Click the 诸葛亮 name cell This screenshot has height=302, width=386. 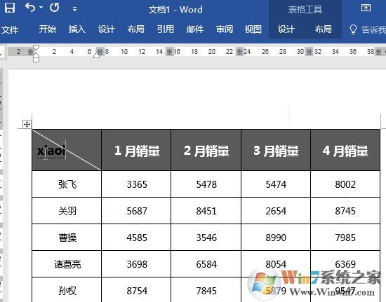click(67, 264)
